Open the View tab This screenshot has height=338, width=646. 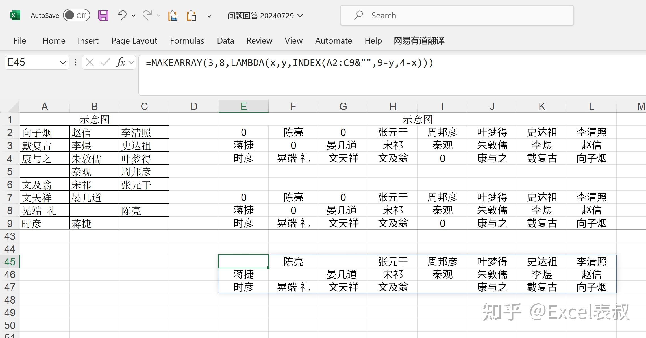click(293, 41)
